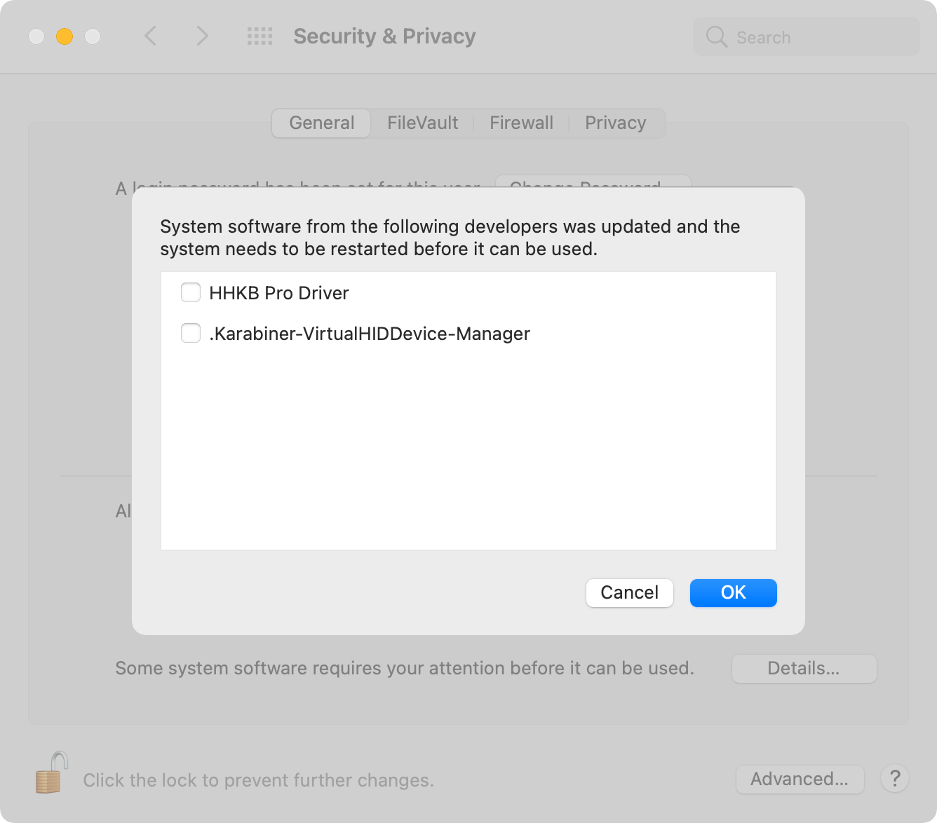The image size is (937, 823).
Task: Click the .Karabiner-VirtualHIDDevice-Manager label text
Action: [x=370, y=334]
